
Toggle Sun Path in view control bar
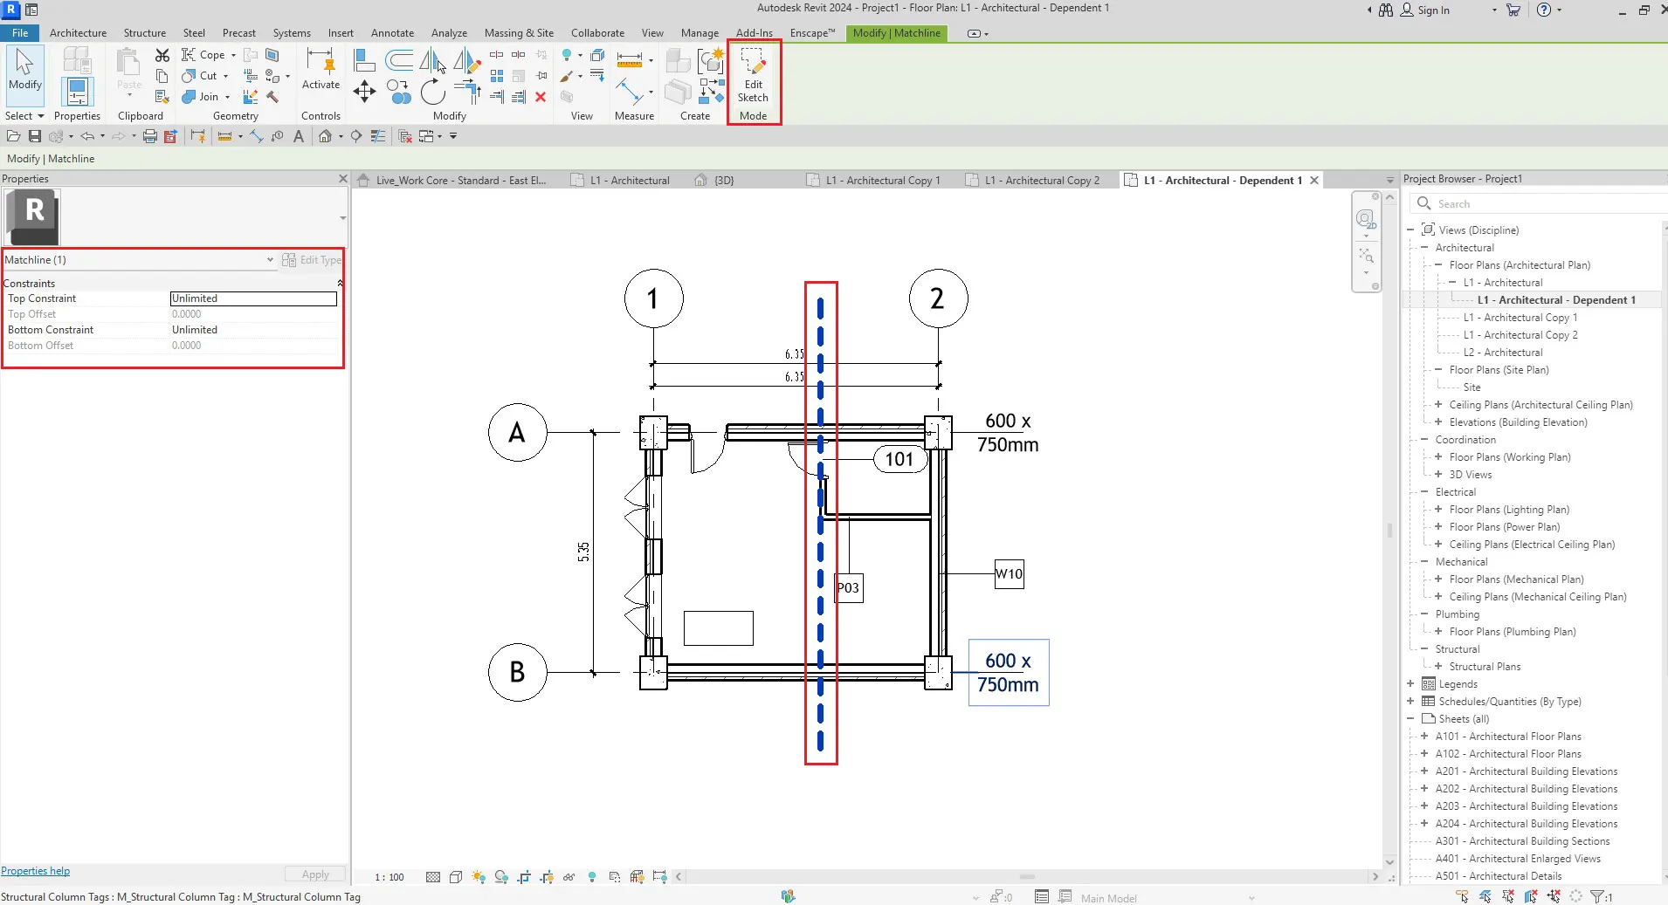coord(479,877)
